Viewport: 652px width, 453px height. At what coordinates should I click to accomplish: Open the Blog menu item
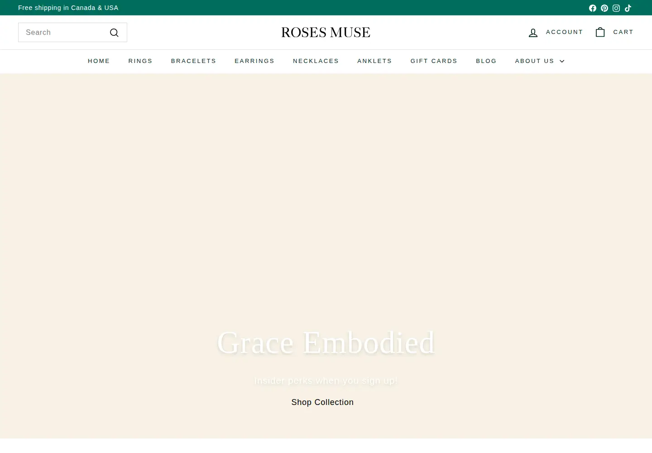coord(486,61)
